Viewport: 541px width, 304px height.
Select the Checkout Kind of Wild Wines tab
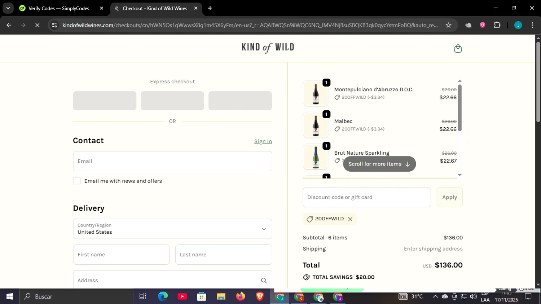(155, 8)
